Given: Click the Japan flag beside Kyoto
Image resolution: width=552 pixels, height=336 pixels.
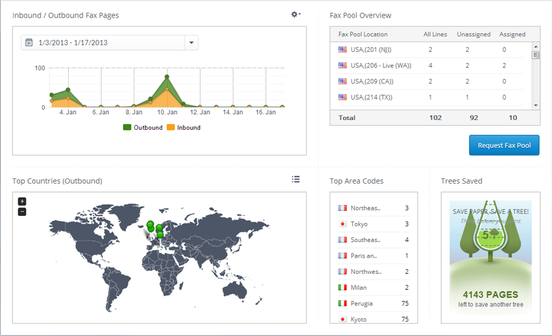Looking at the screenshot, I should tap(342, 319).
